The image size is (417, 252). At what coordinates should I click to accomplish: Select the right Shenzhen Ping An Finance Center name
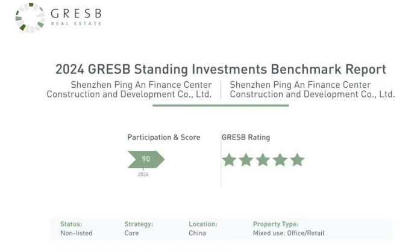tap(312, 90)
